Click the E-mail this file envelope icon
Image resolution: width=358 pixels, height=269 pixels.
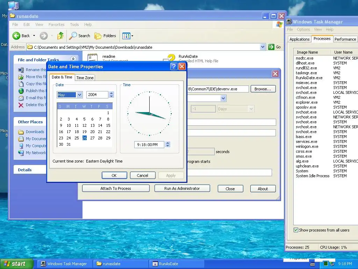pos(21,98)
